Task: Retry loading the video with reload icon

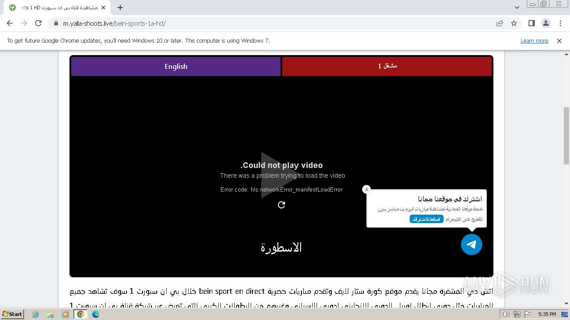Action: tap(281, 205)
